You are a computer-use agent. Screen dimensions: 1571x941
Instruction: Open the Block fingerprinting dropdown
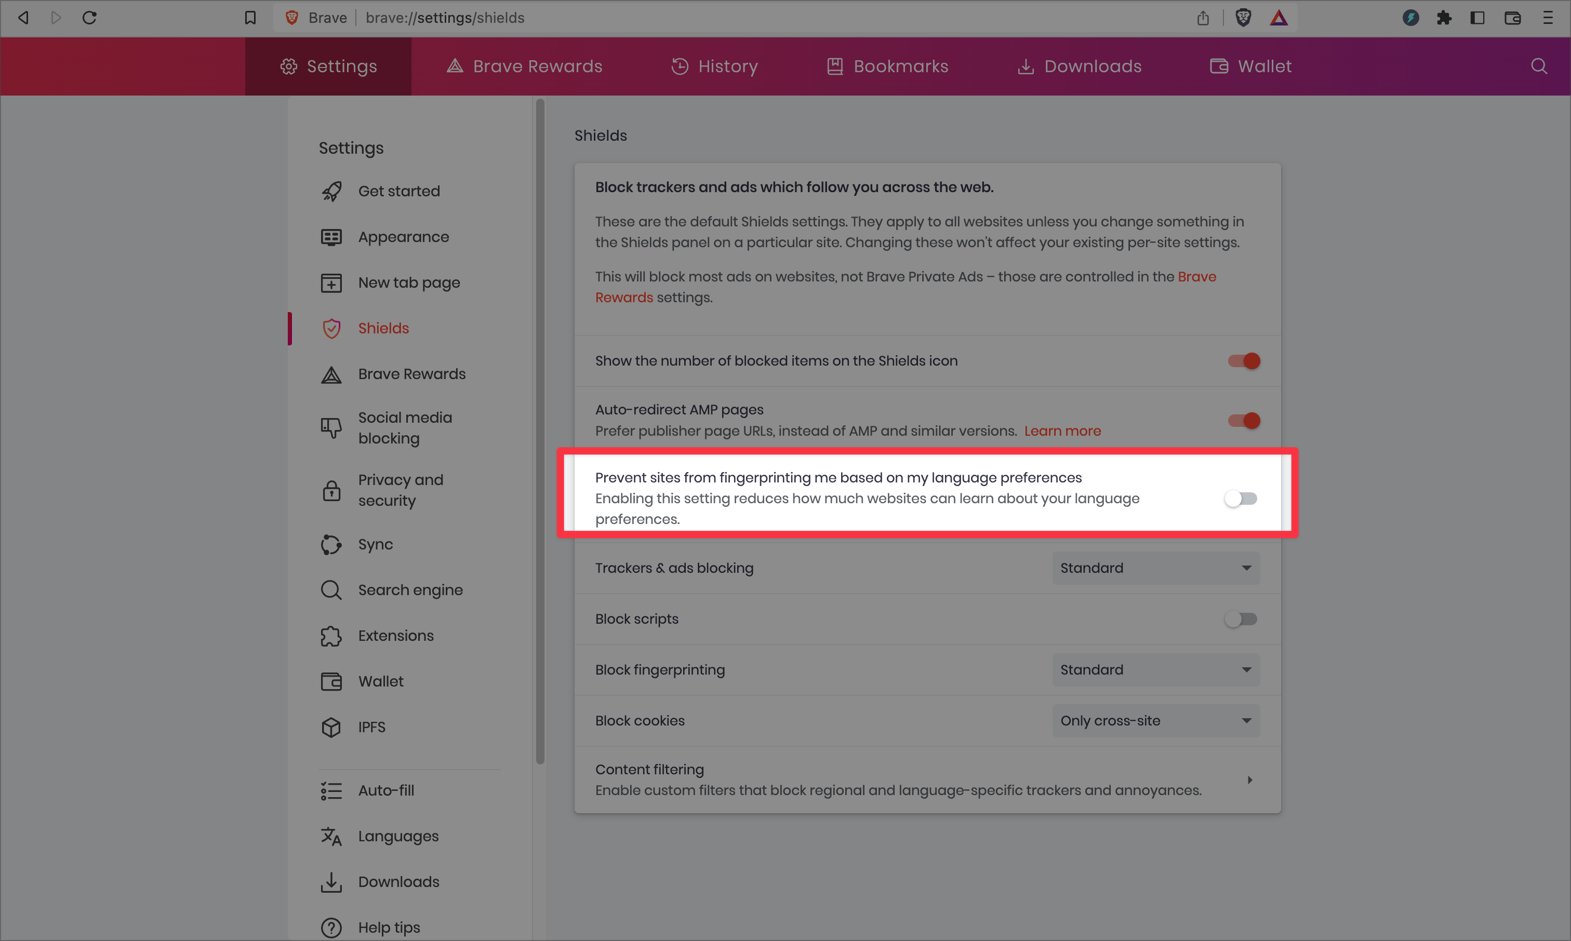click(x=1155, y=669)
